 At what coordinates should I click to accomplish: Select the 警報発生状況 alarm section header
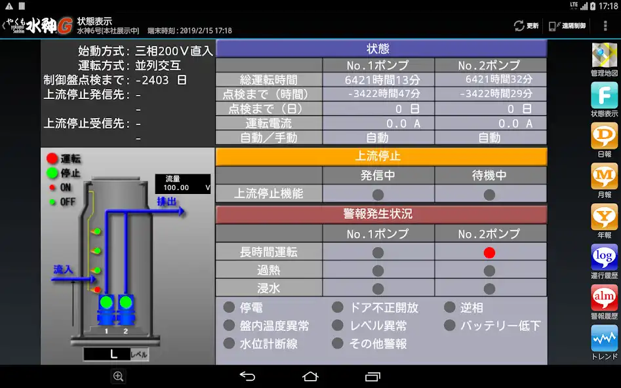381,214
